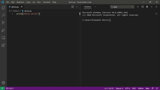The image size is (160, 90).
Task: Open the Terminal menu
Action: (x=46, y=2)
